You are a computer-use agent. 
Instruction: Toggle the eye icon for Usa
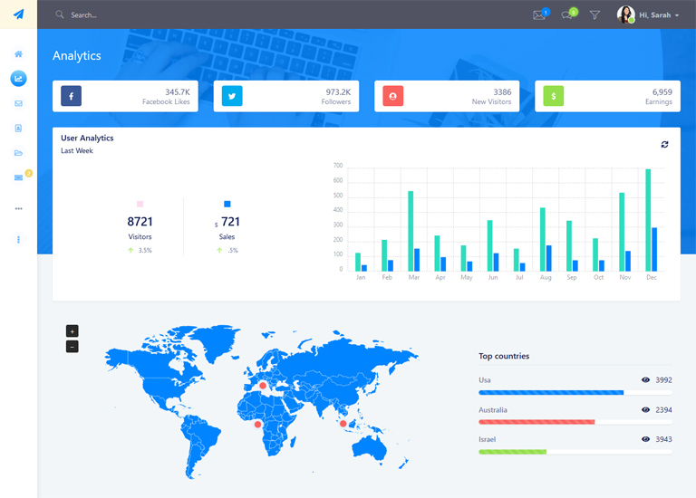tap(646, 380)
